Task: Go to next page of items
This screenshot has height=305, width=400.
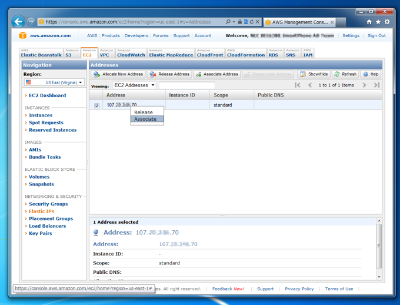Action: click(x=364, y=85)
